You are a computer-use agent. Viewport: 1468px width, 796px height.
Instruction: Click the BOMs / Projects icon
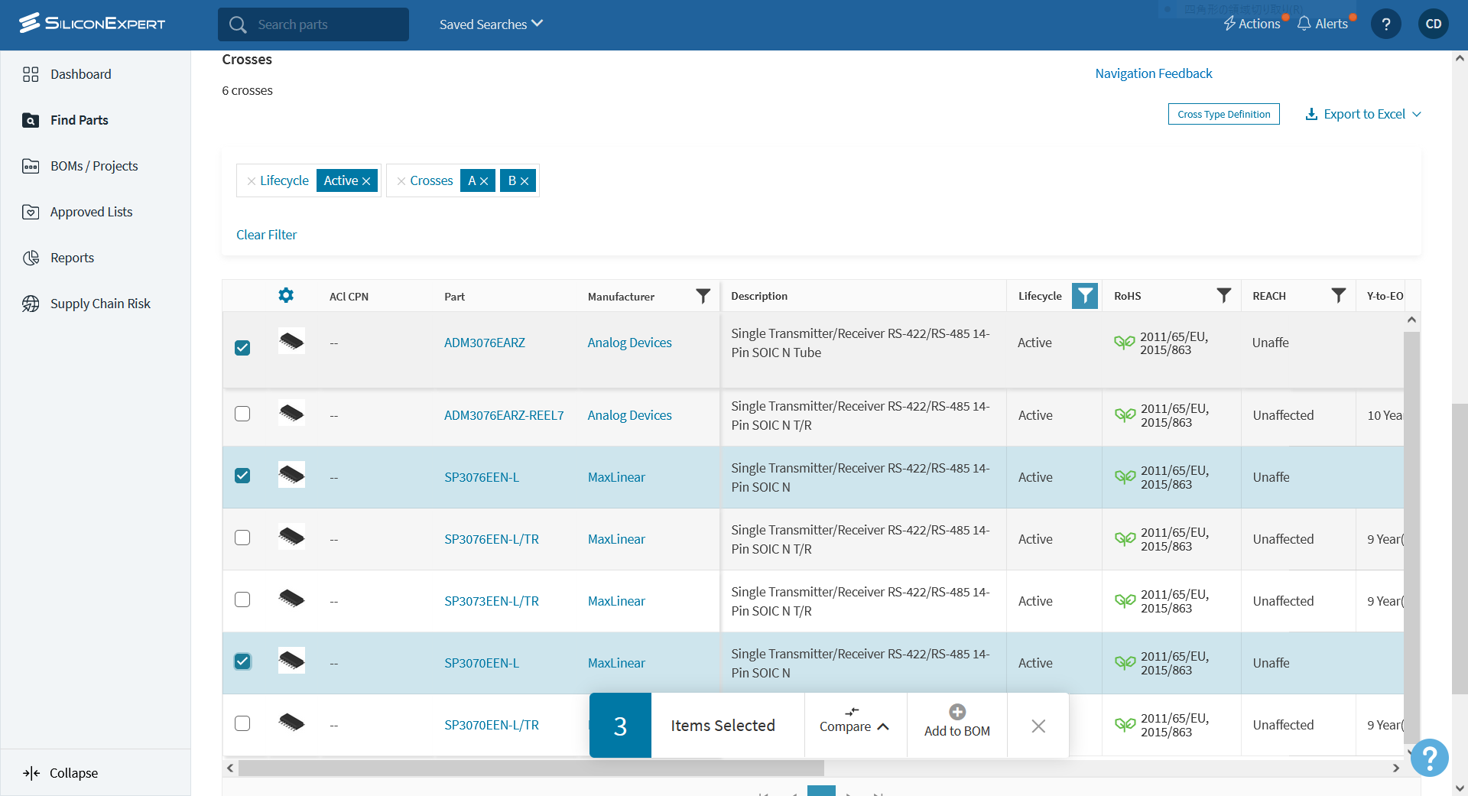coord(31,166)
